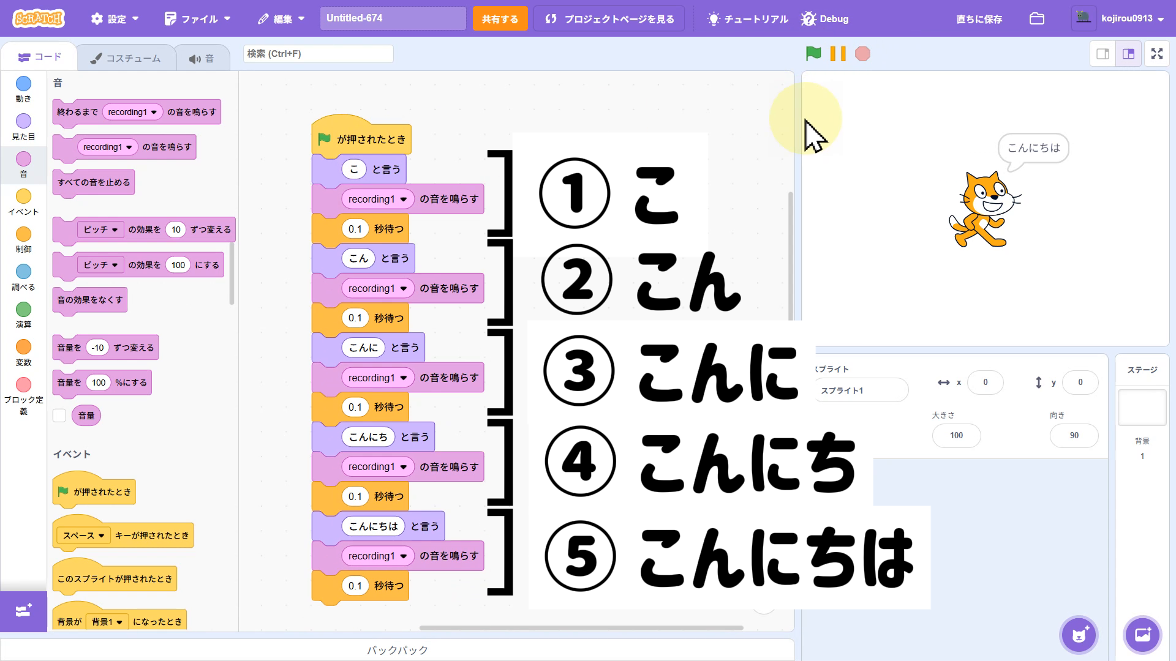Click the green flag to run
This screenshot has height=661, width=1176.
[813, 54]
